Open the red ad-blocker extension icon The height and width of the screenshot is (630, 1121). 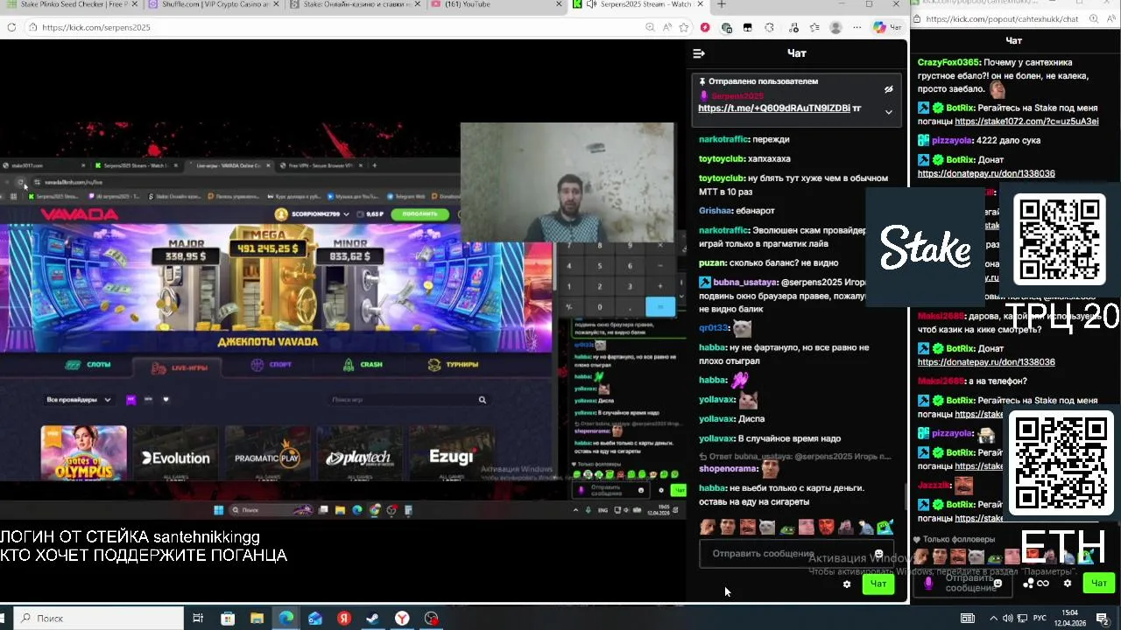tap(705, 27)
